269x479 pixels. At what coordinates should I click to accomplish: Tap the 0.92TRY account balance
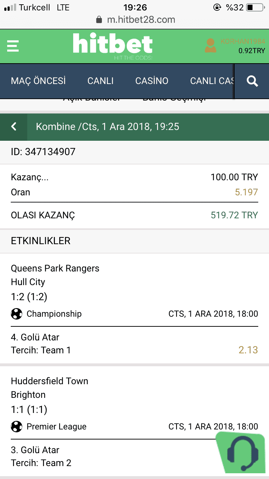point(252,51)
